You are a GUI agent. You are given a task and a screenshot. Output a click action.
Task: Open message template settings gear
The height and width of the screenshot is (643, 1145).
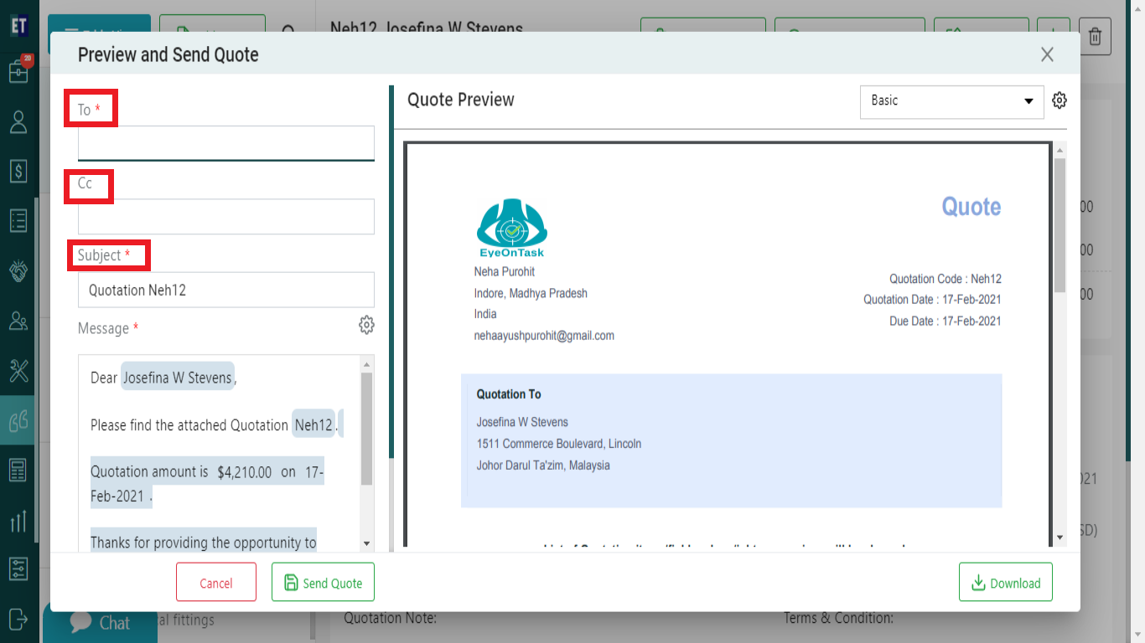coord(366,325)
